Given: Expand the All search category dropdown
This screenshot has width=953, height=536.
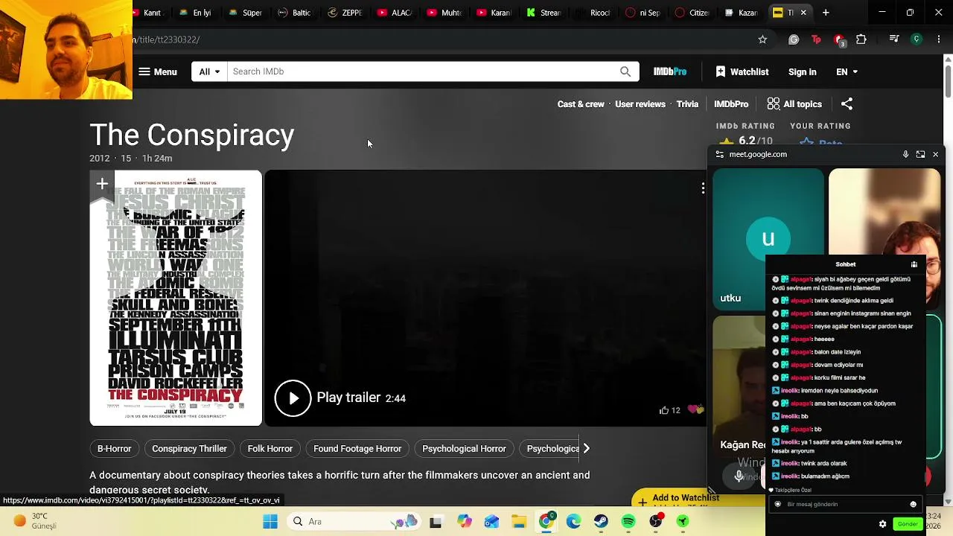Looking at the screenshot, I should pos(209,71).
